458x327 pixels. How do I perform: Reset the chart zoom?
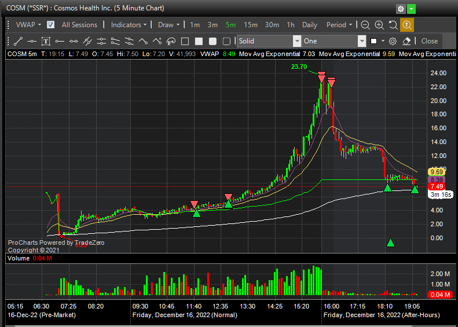pos(393,25)
